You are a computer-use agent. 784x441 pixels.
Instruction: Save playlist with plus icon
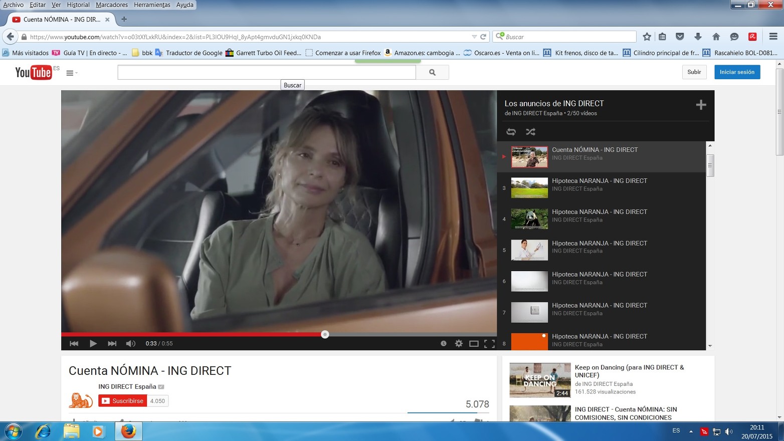[x=701, y=104]
